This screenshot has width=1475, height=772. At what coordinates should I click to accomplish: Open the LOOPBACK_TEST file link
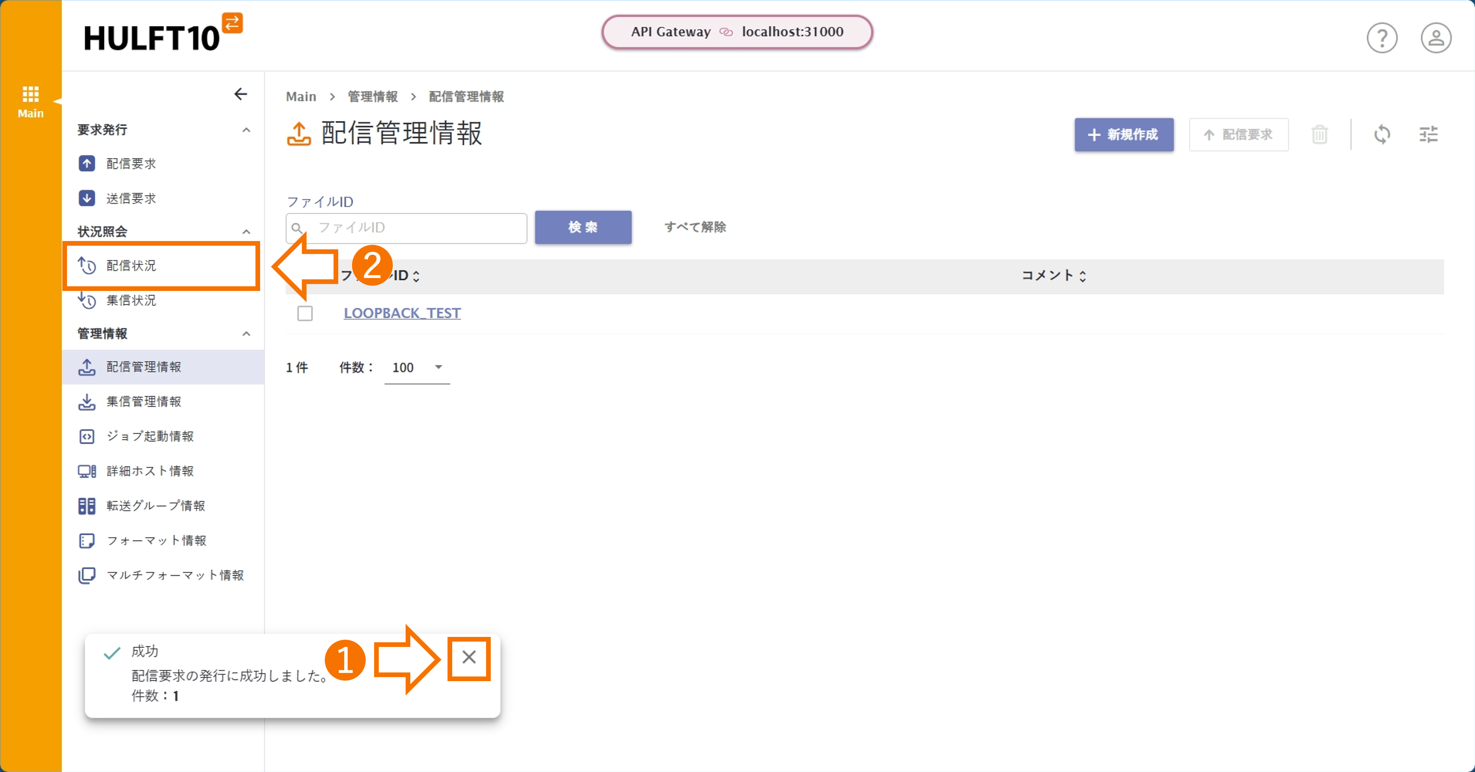[x=402, y=313]
